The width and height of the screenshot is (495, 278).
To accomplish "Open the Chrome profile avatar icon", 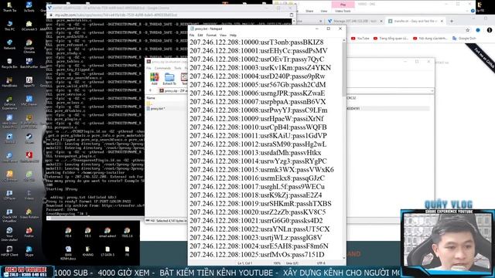I will point(490,30).
